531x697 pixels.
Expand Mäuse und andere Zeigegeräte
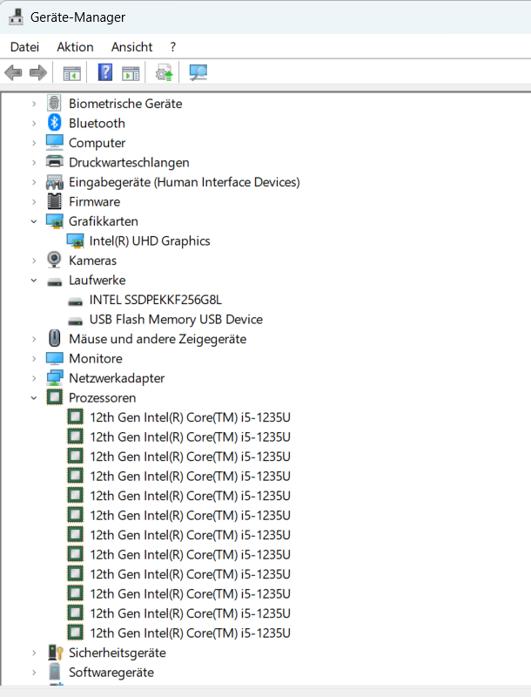coord(34,339)
